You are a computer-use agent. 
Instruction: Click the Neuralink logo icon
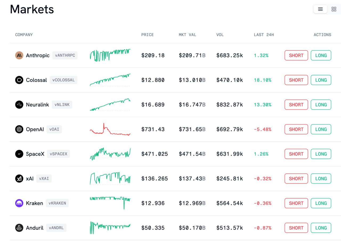(x=19, y=105)
